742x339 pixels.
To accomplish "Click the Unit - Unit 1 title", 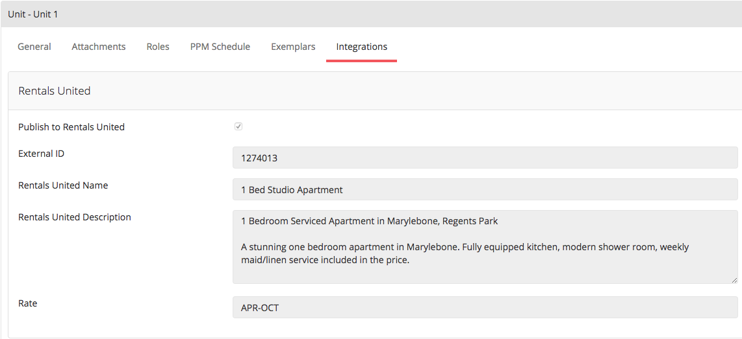I will pos(32,14).
